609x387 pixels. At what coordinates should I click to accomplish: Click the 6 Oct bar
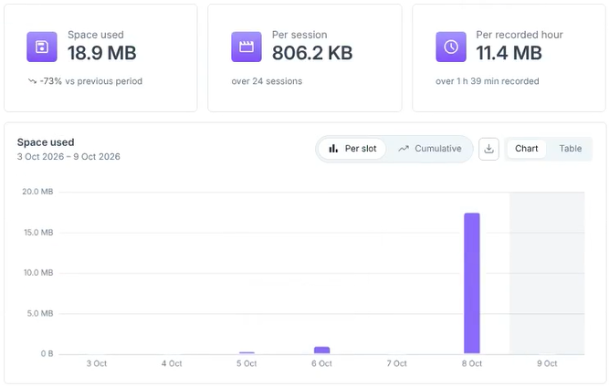pos(321,350)
